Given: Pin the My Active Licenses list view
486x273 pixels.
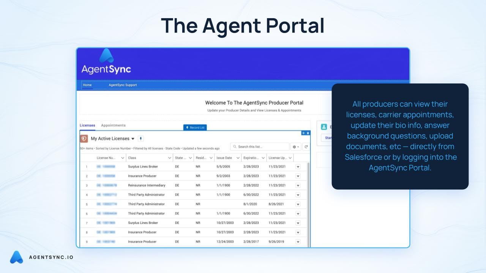Looking at the screenshot, I should (x=141, y=138).
